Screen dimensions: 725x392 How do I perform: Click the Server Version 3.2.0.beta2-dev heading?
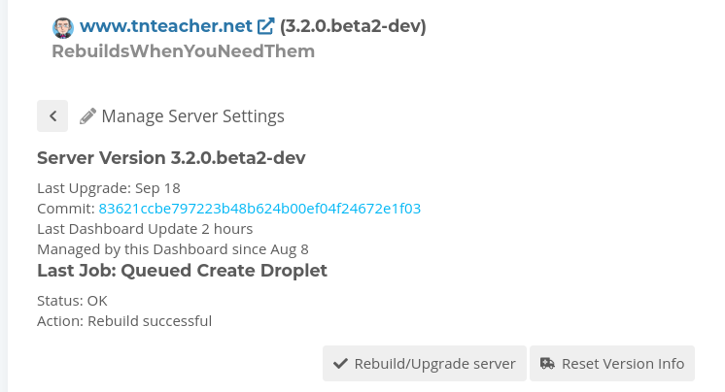coord(172,158)
